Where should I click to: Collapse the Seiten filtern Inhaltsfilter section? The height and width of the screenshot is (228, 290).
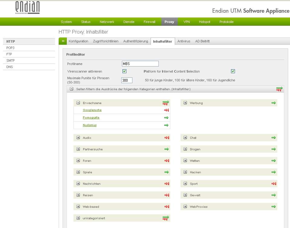tap(72, 89)
